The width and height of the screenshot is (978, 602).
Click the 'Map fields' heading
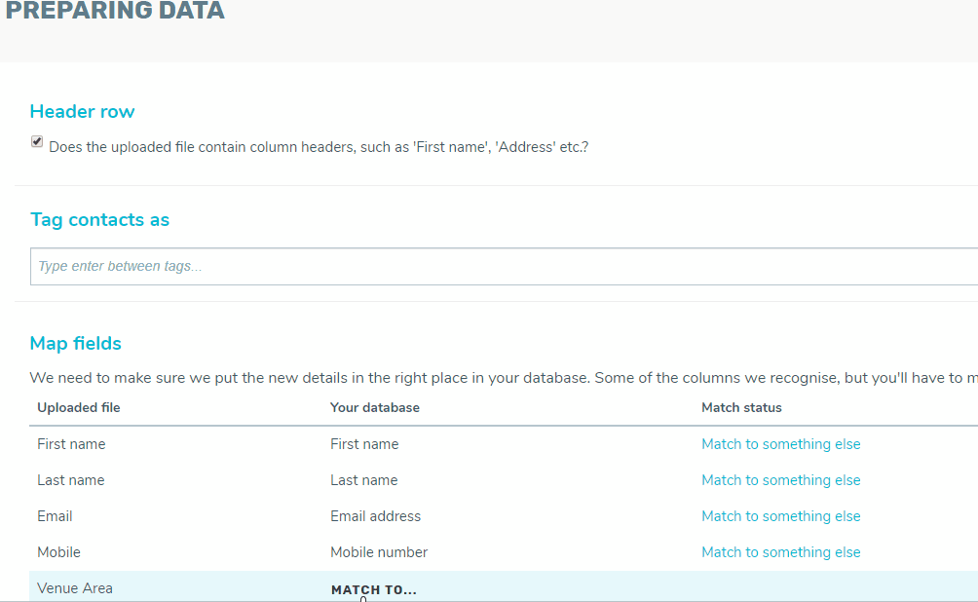click(x=75, y=344)
